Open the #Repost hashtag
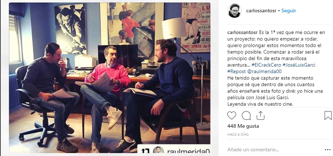The image size is (333, 156). tap(236, 72)
